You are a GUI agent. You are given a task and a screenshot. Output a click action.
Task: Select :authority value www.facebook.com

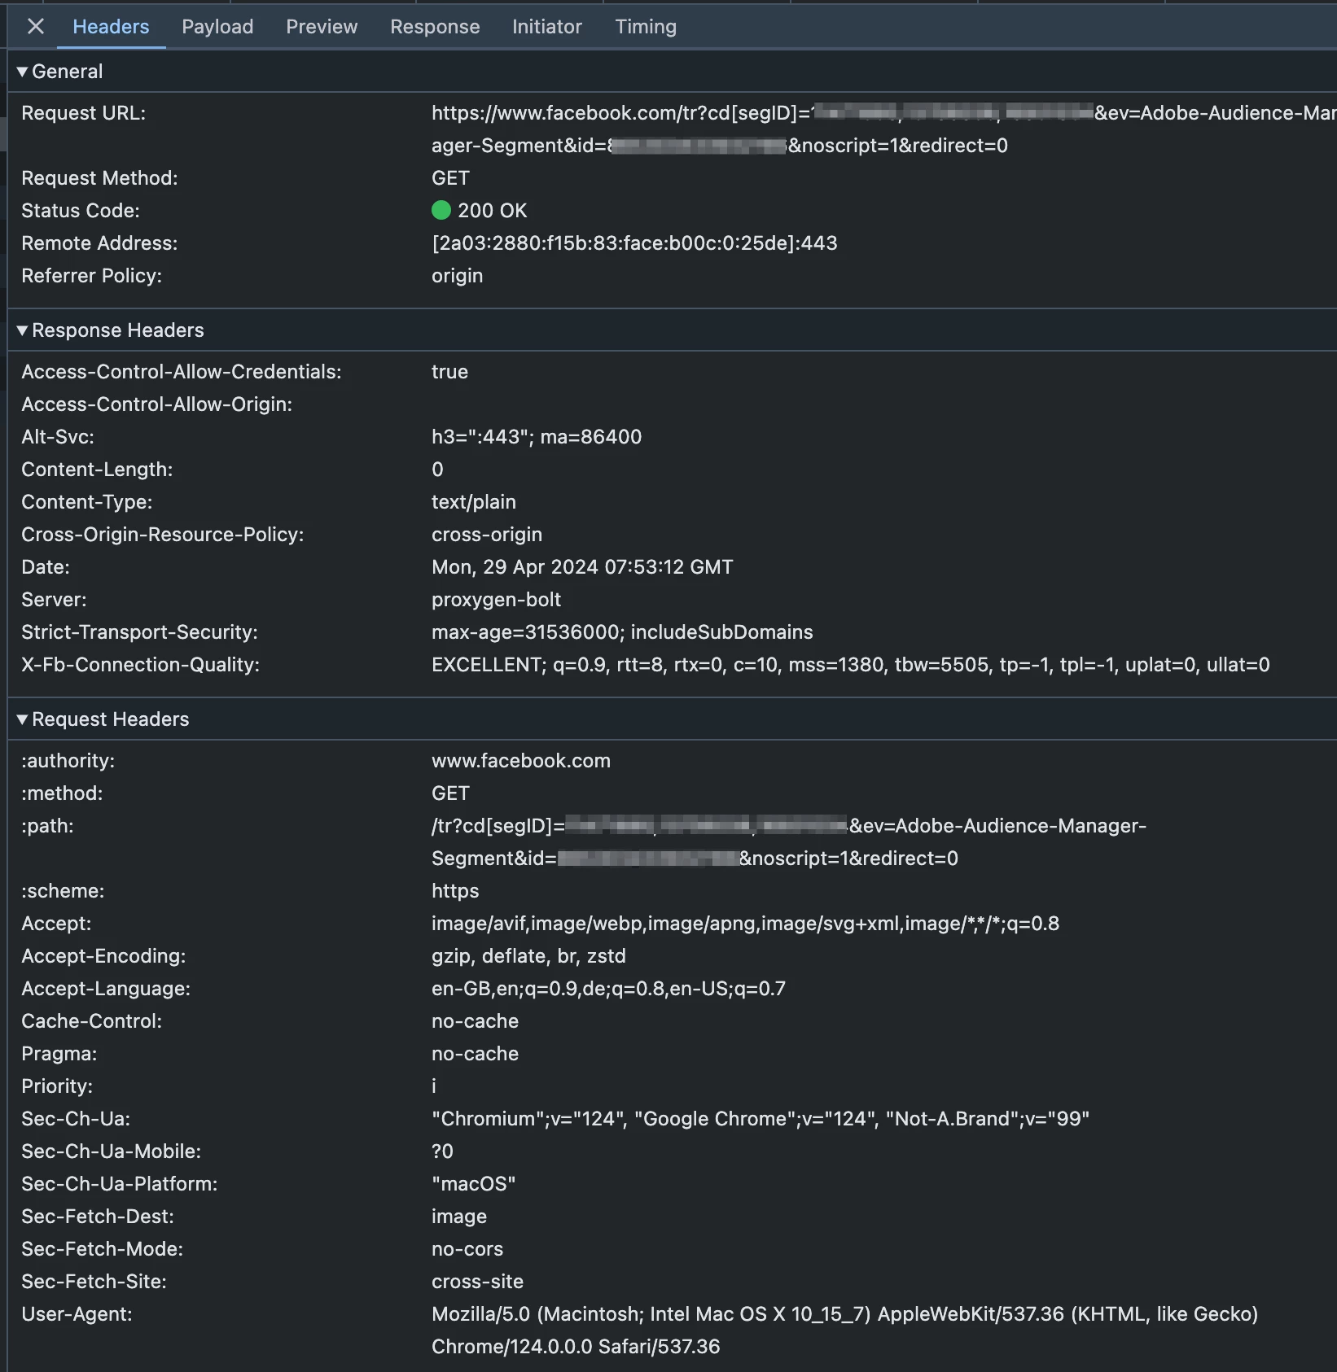point(520,761)
